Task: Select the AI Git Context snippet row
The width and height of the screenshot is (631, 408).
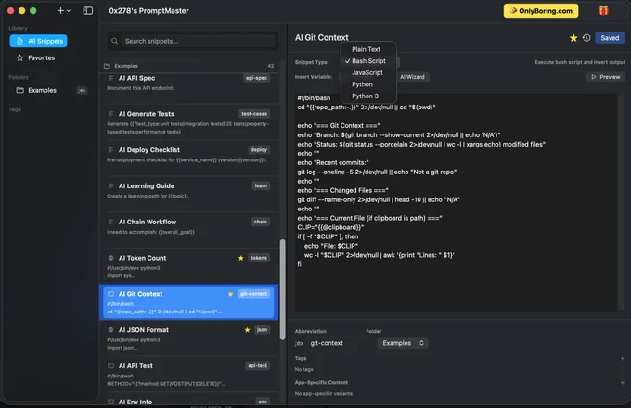Action: click(x=188, y=302)
